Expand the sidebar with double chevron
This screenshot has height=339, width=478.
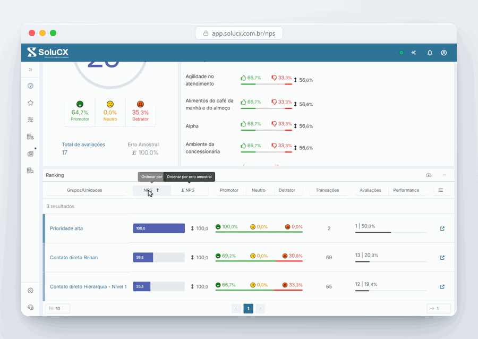(30, 70)
